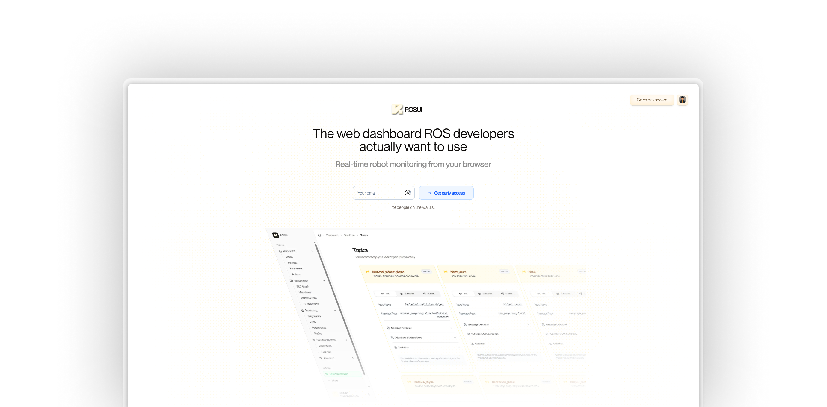Collapse the Visualization sidebar group
The width and height of the screenshot is (827, 407).
(x=324, y=281)
